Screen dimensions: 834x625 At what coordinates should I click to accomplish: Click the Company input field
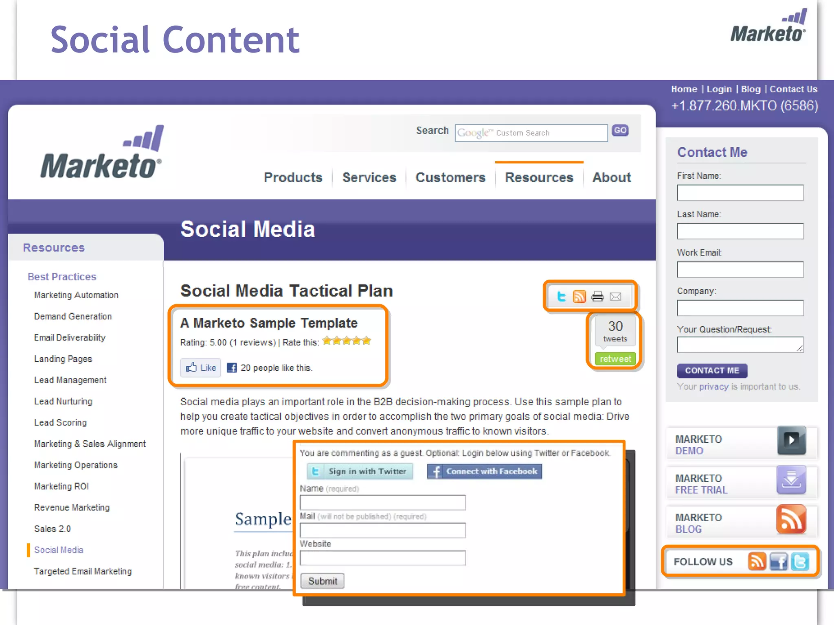coord(740,308)
